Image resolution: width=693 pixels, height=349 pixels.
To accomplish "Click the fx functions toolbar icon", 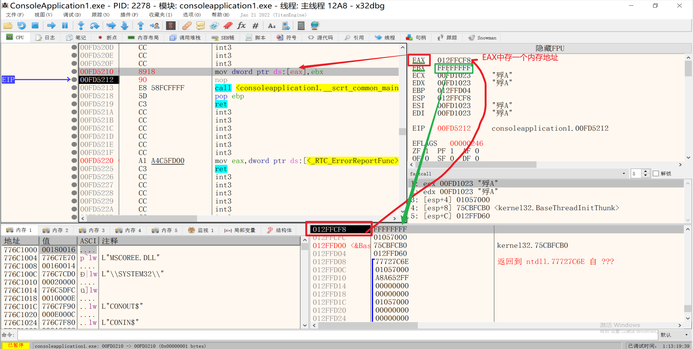I will [x=241, y=26].
